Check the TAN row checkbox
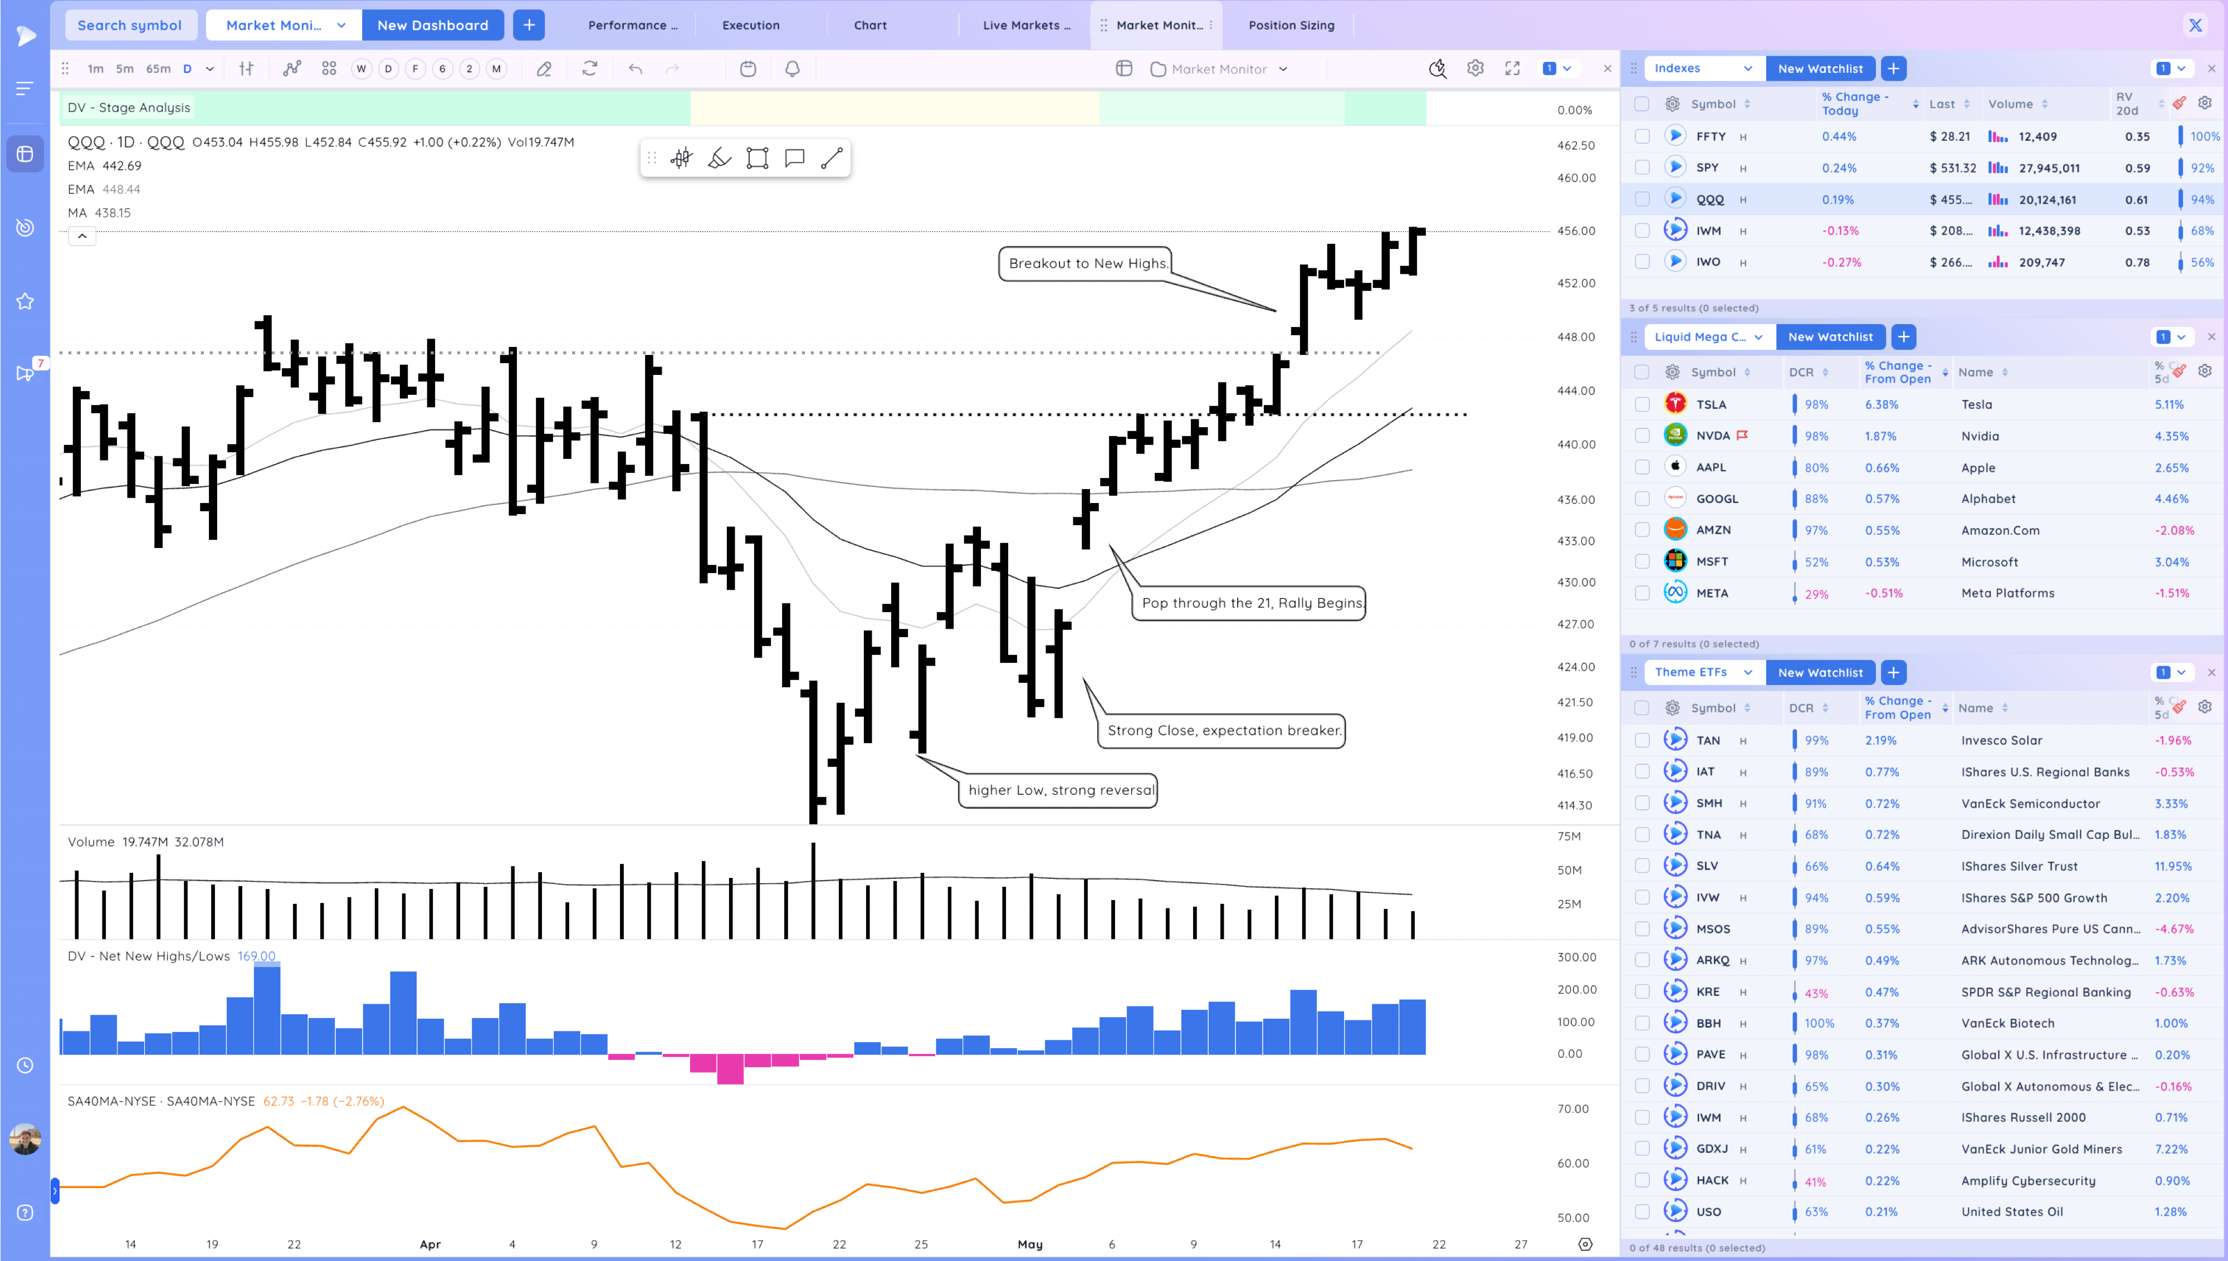The height and width of the screenshot is (1261, 2228). [1642, 740]
